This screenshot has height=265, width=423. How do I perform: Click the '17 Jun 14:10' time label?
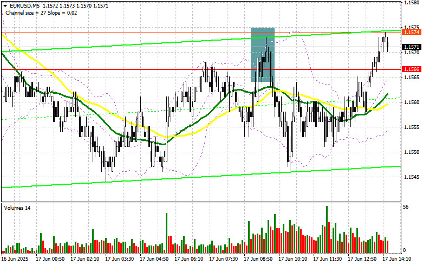coord(396,259)
